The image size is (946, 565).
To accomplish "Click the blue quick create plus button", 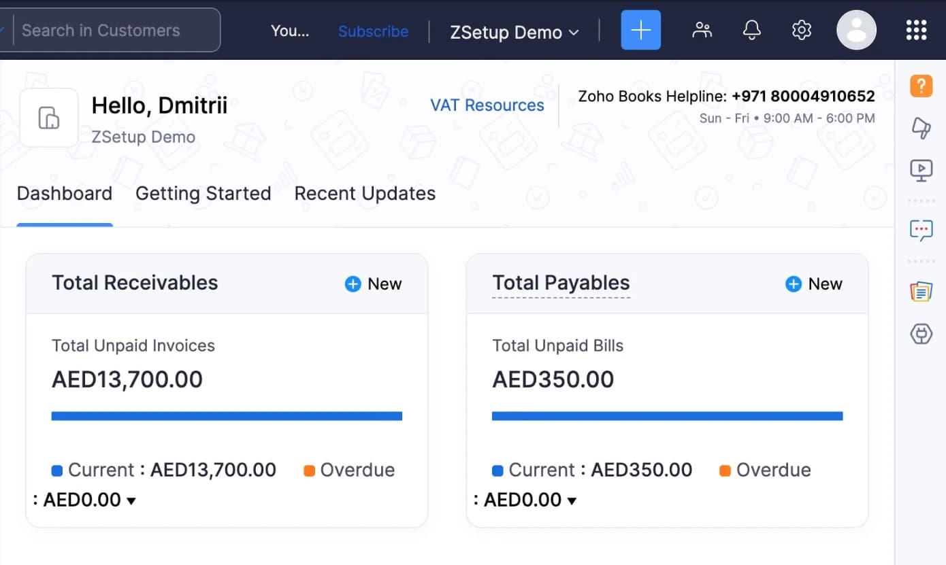I will (640, 30).
